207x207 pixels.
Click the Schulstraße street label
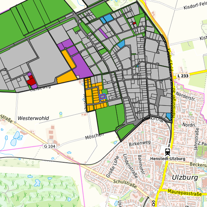tap(125, 184)
